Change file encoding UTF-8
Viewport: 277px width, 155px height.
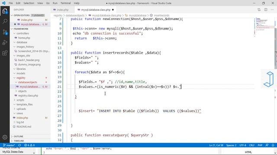242,146
